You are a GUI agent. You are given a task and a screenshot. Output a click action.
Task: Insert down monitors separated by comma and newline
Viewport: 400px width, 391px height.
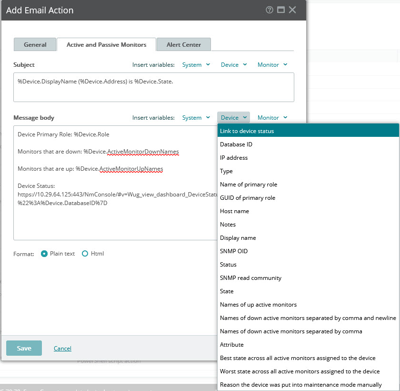[x=308, y=318]
